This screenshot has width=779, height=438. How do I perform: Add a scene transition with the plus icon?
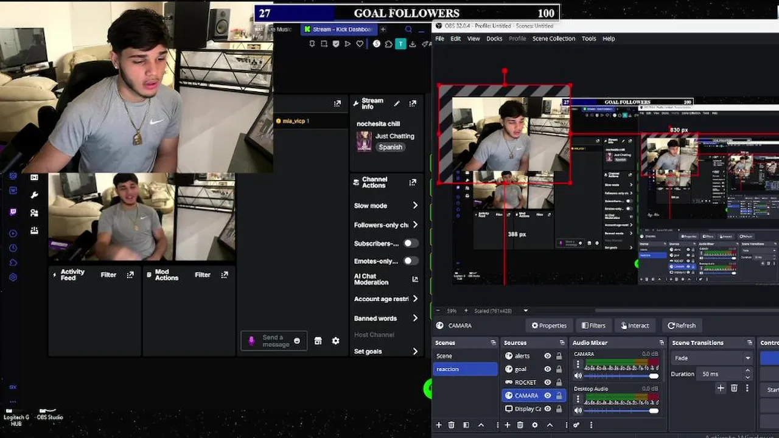pos(721,388)
